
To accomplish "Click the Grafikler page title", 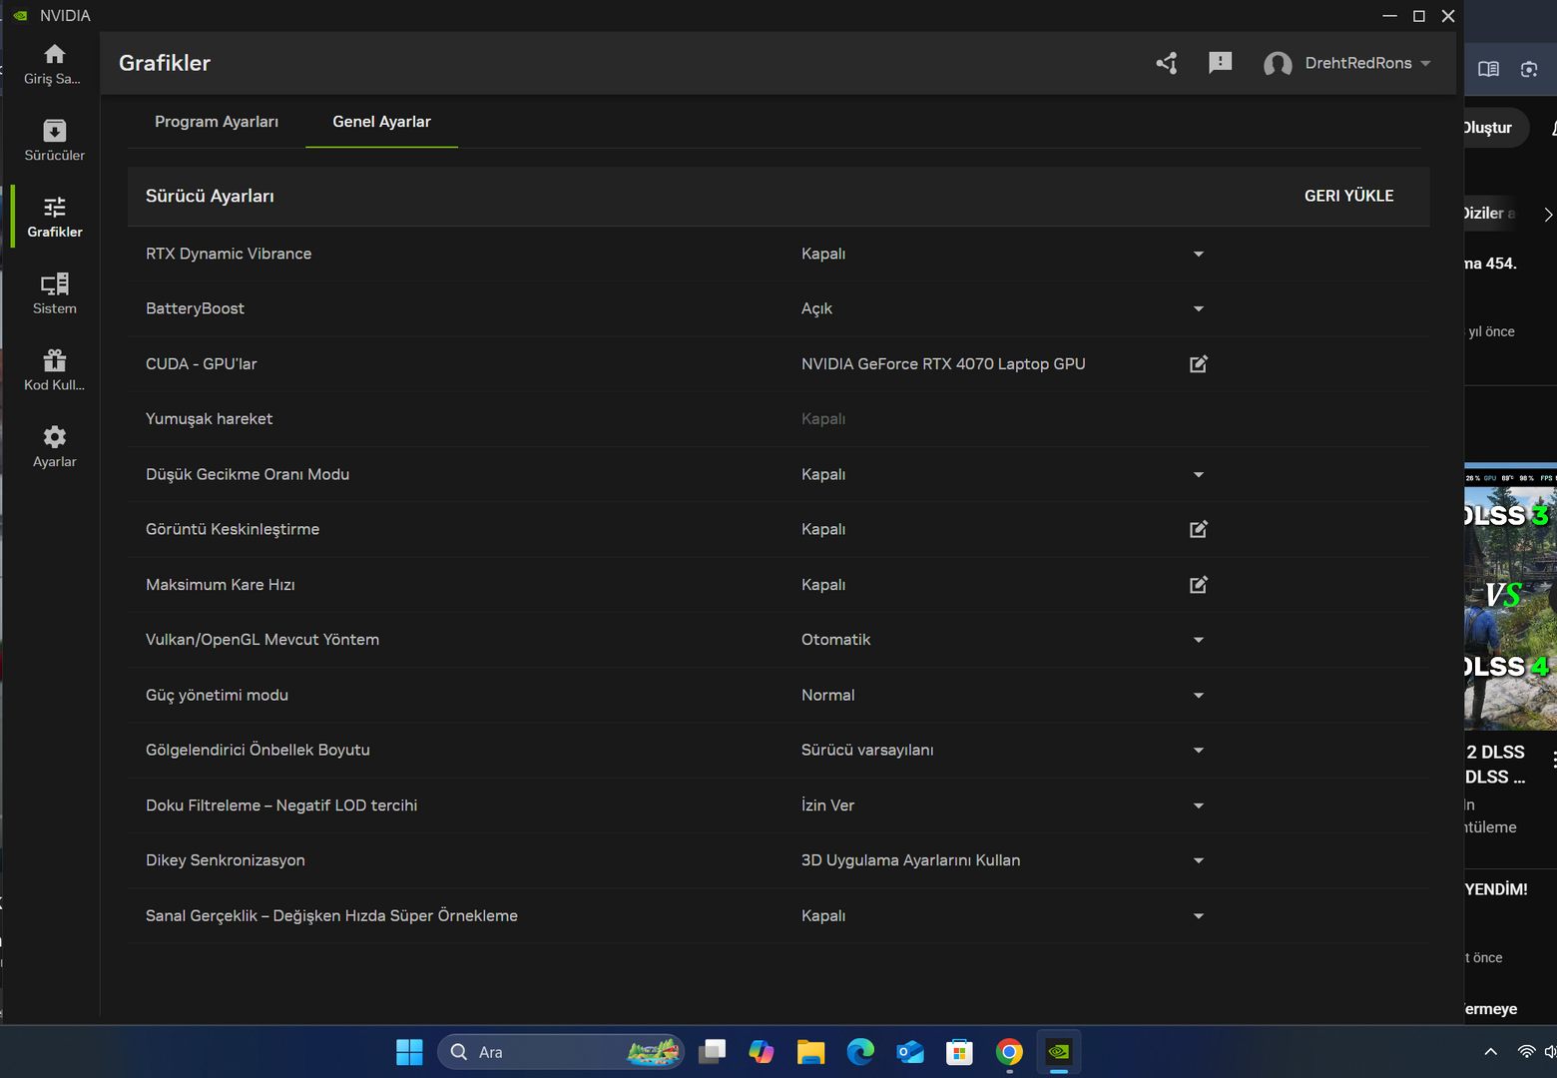I will point(165,63).
